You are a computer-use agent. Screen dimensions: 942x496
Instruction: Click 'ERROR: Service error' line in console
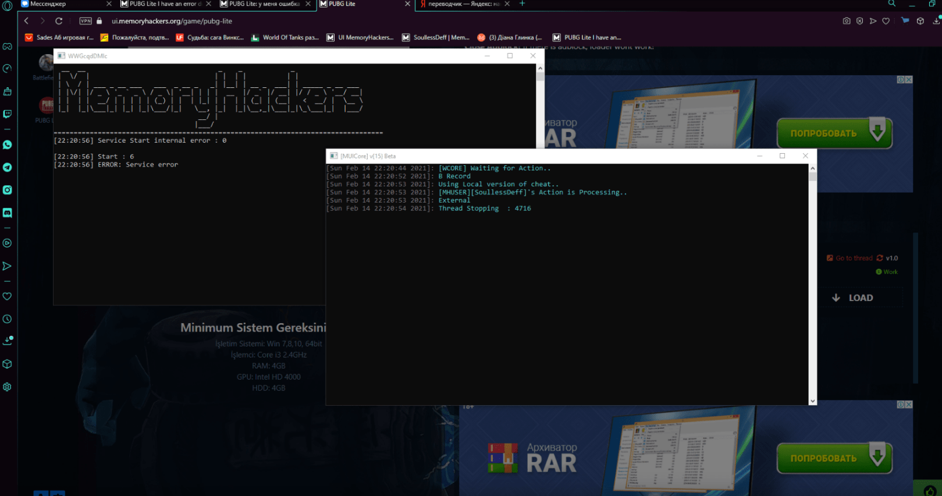point(116,165)
